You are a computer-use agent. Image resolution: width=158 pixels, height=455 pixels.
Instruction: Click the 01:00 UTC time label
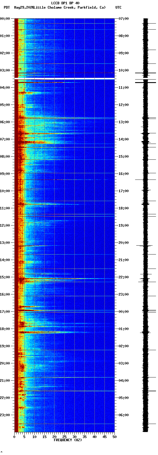click(123, 329)
